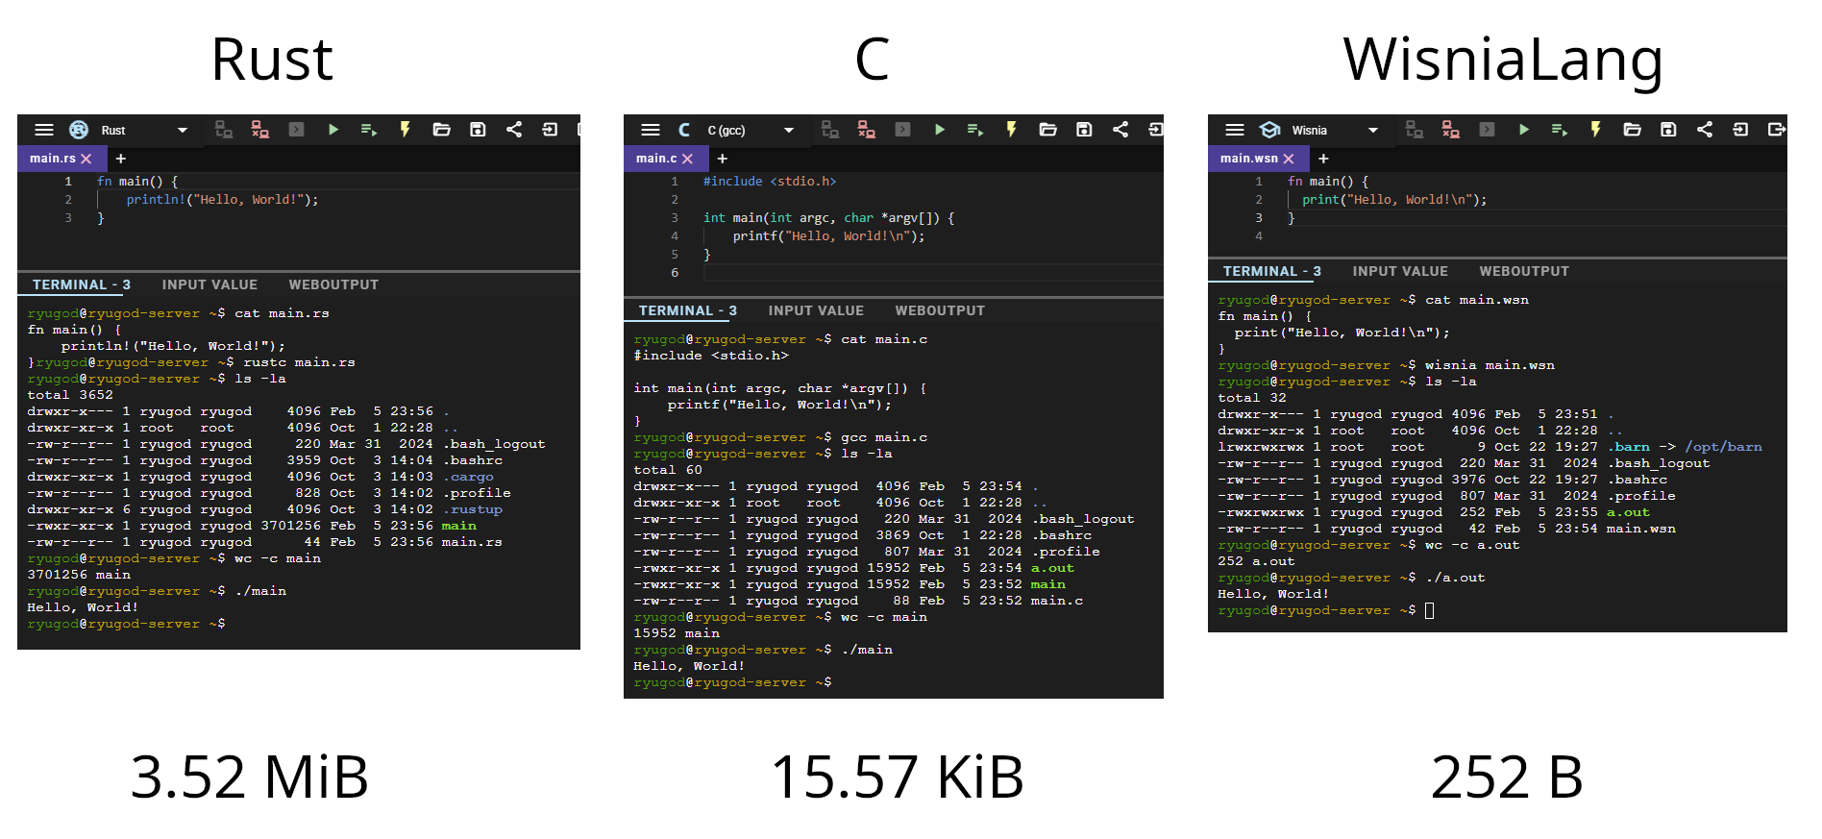Add new file tab beside main.rs
Image resolution: width=1822 pixels, height=839 pixels.
[x=120, y=159]
